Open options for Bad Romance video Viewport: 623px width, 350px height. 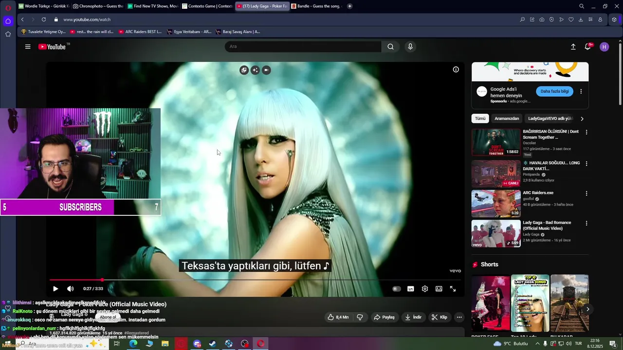tap(586, 224)
